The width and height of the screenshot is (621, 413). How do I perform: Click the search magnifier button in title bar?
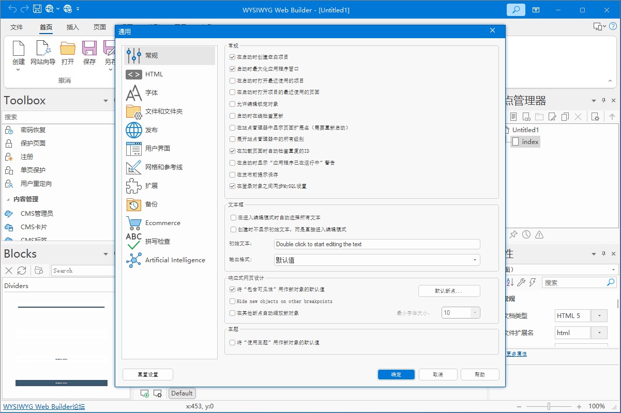click(516, 10)
